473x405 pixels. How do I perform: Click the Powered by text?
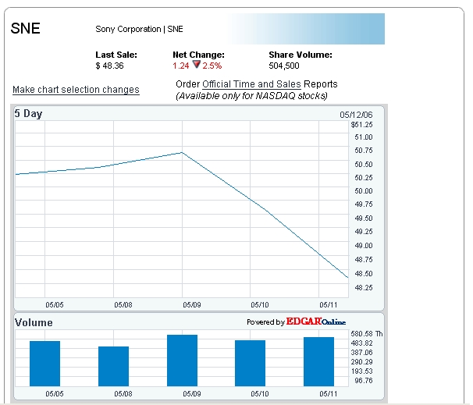(265, 322)
